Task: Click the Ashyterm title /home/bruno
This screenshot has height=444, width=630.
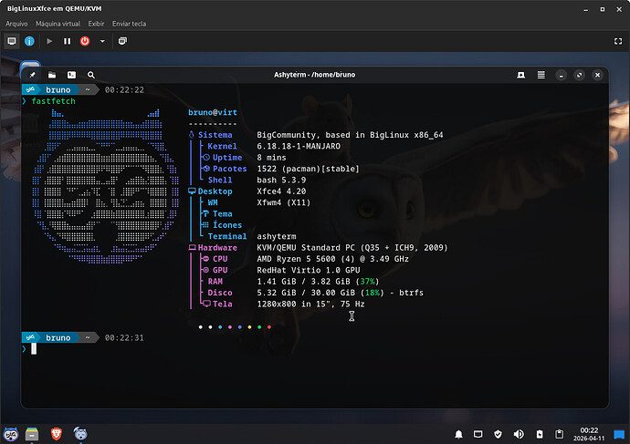Action: point(315,75)
